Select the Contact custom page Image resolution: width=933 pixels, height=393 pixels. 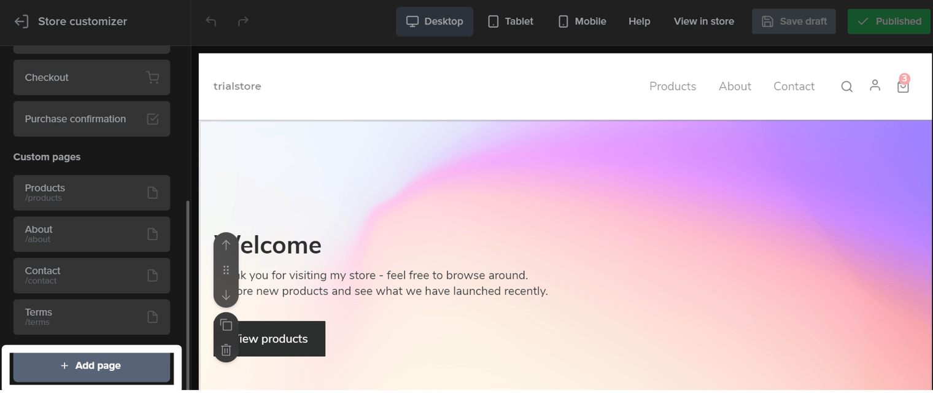(x=91, y=276)
